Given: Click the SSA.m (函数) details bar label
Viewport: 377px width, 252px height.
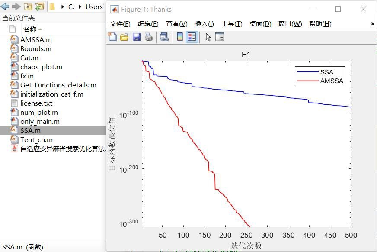Looking at the screenshot, I should point(22,247).
